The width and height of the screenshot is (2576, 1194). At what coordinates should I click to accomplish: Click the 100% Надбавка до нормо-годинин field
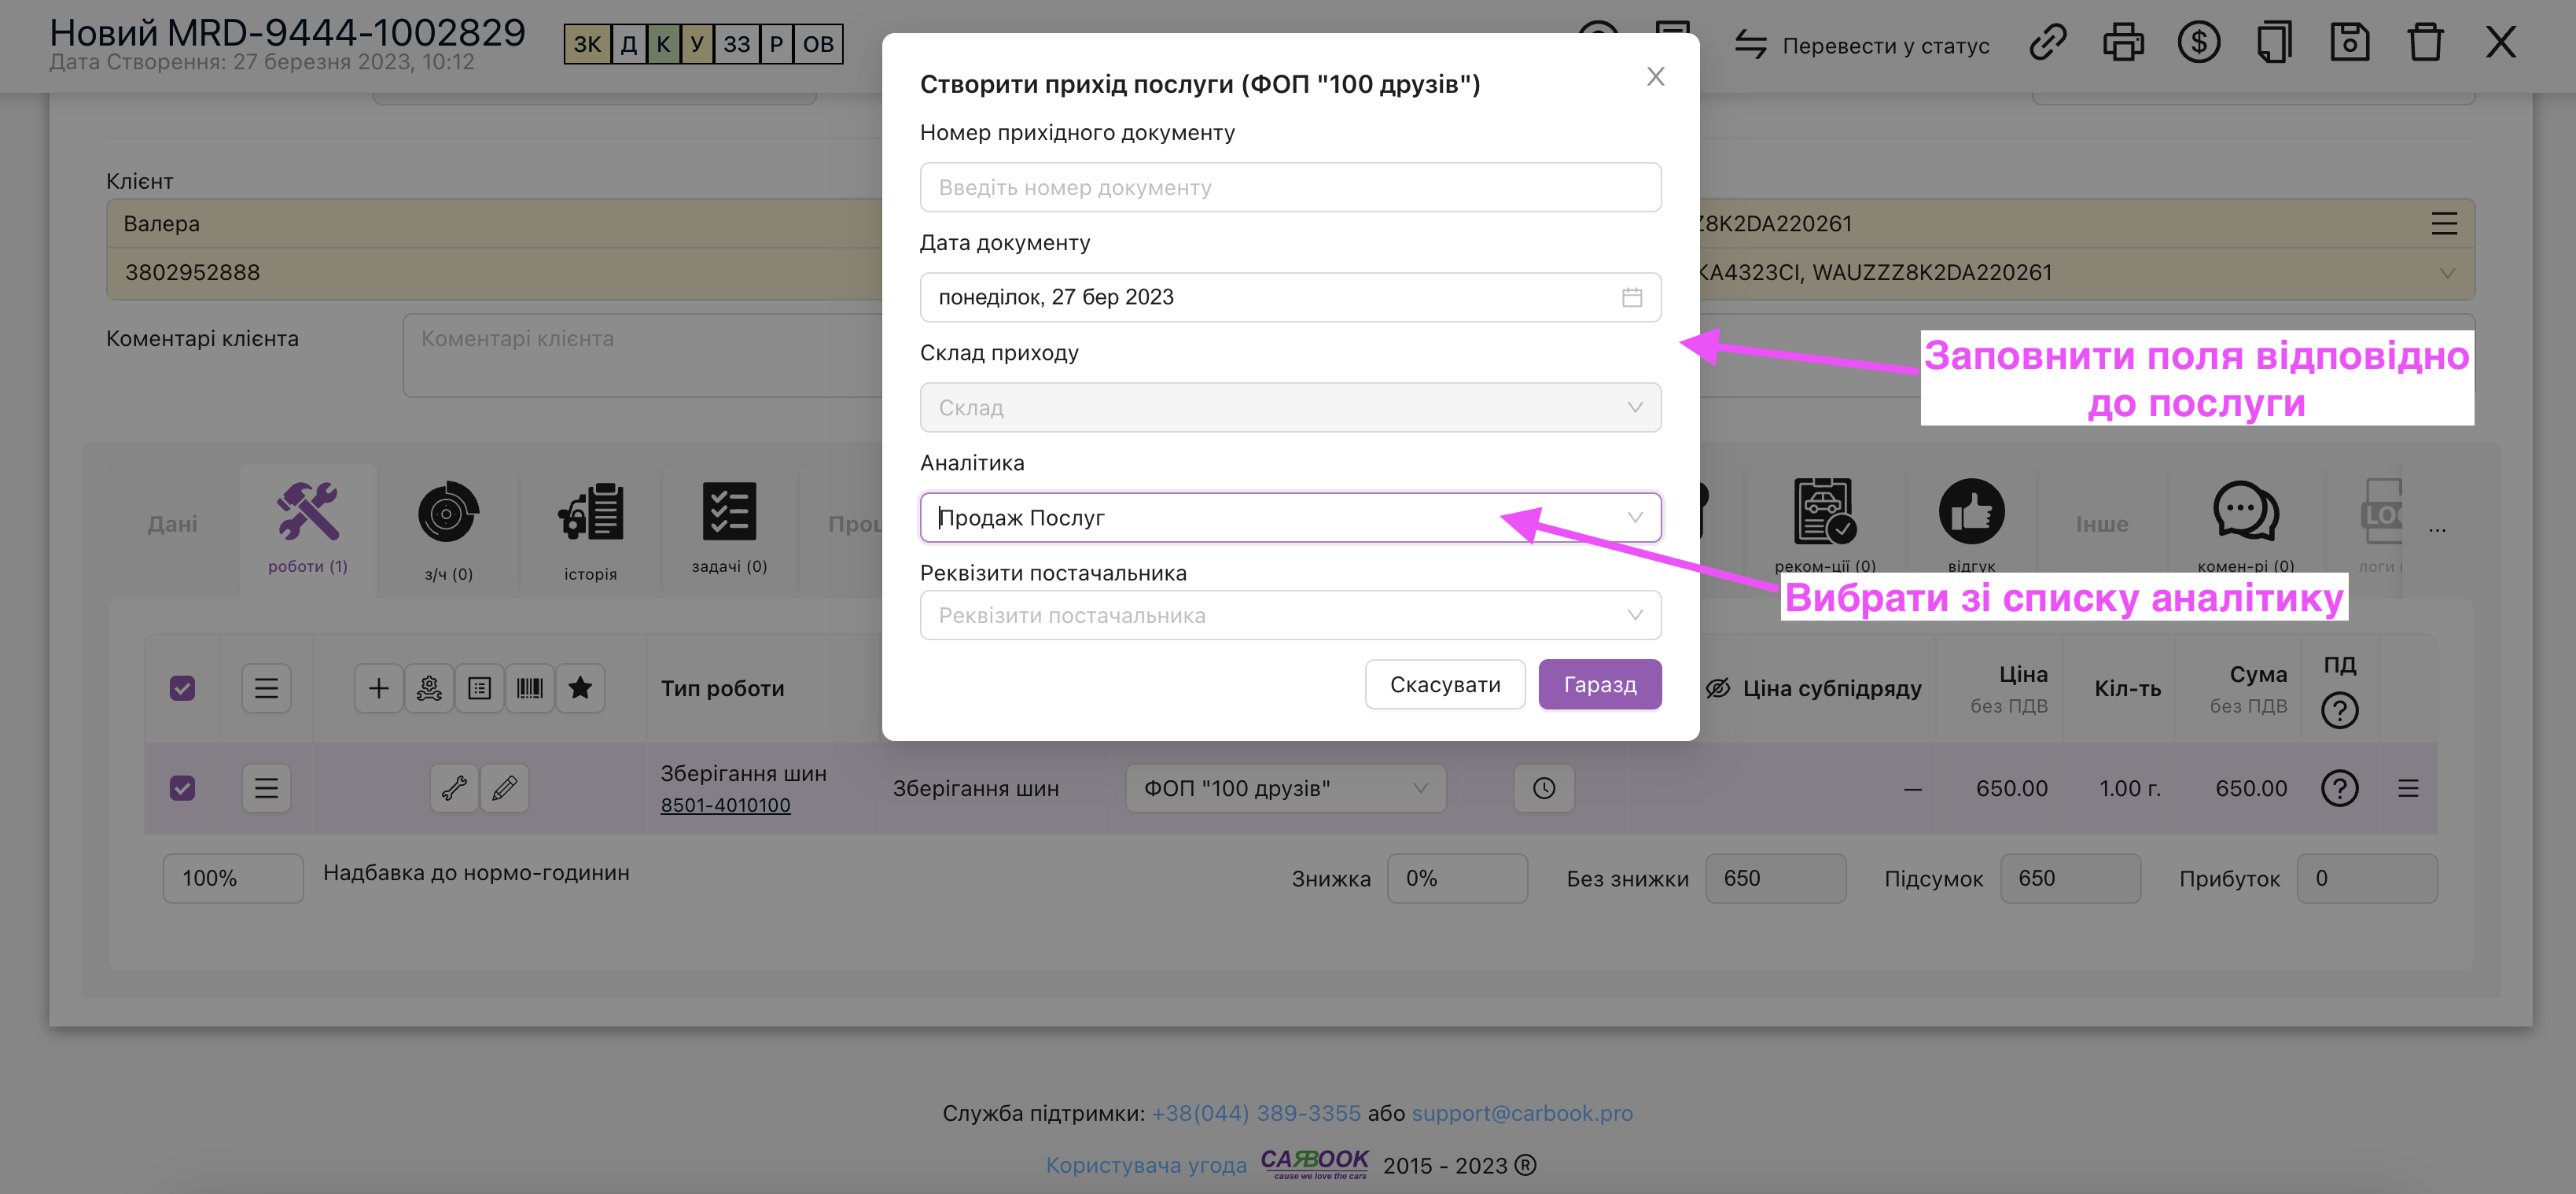(233, 878)
